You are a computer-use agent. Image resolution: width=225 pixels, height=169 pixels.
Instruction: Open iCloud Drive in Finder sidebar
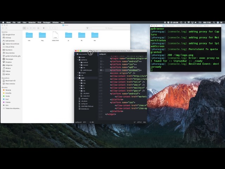[10, 47]
